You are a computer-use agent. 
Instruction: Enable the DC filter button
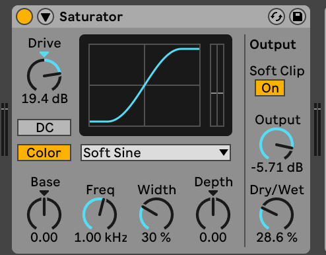coord(44,127)
